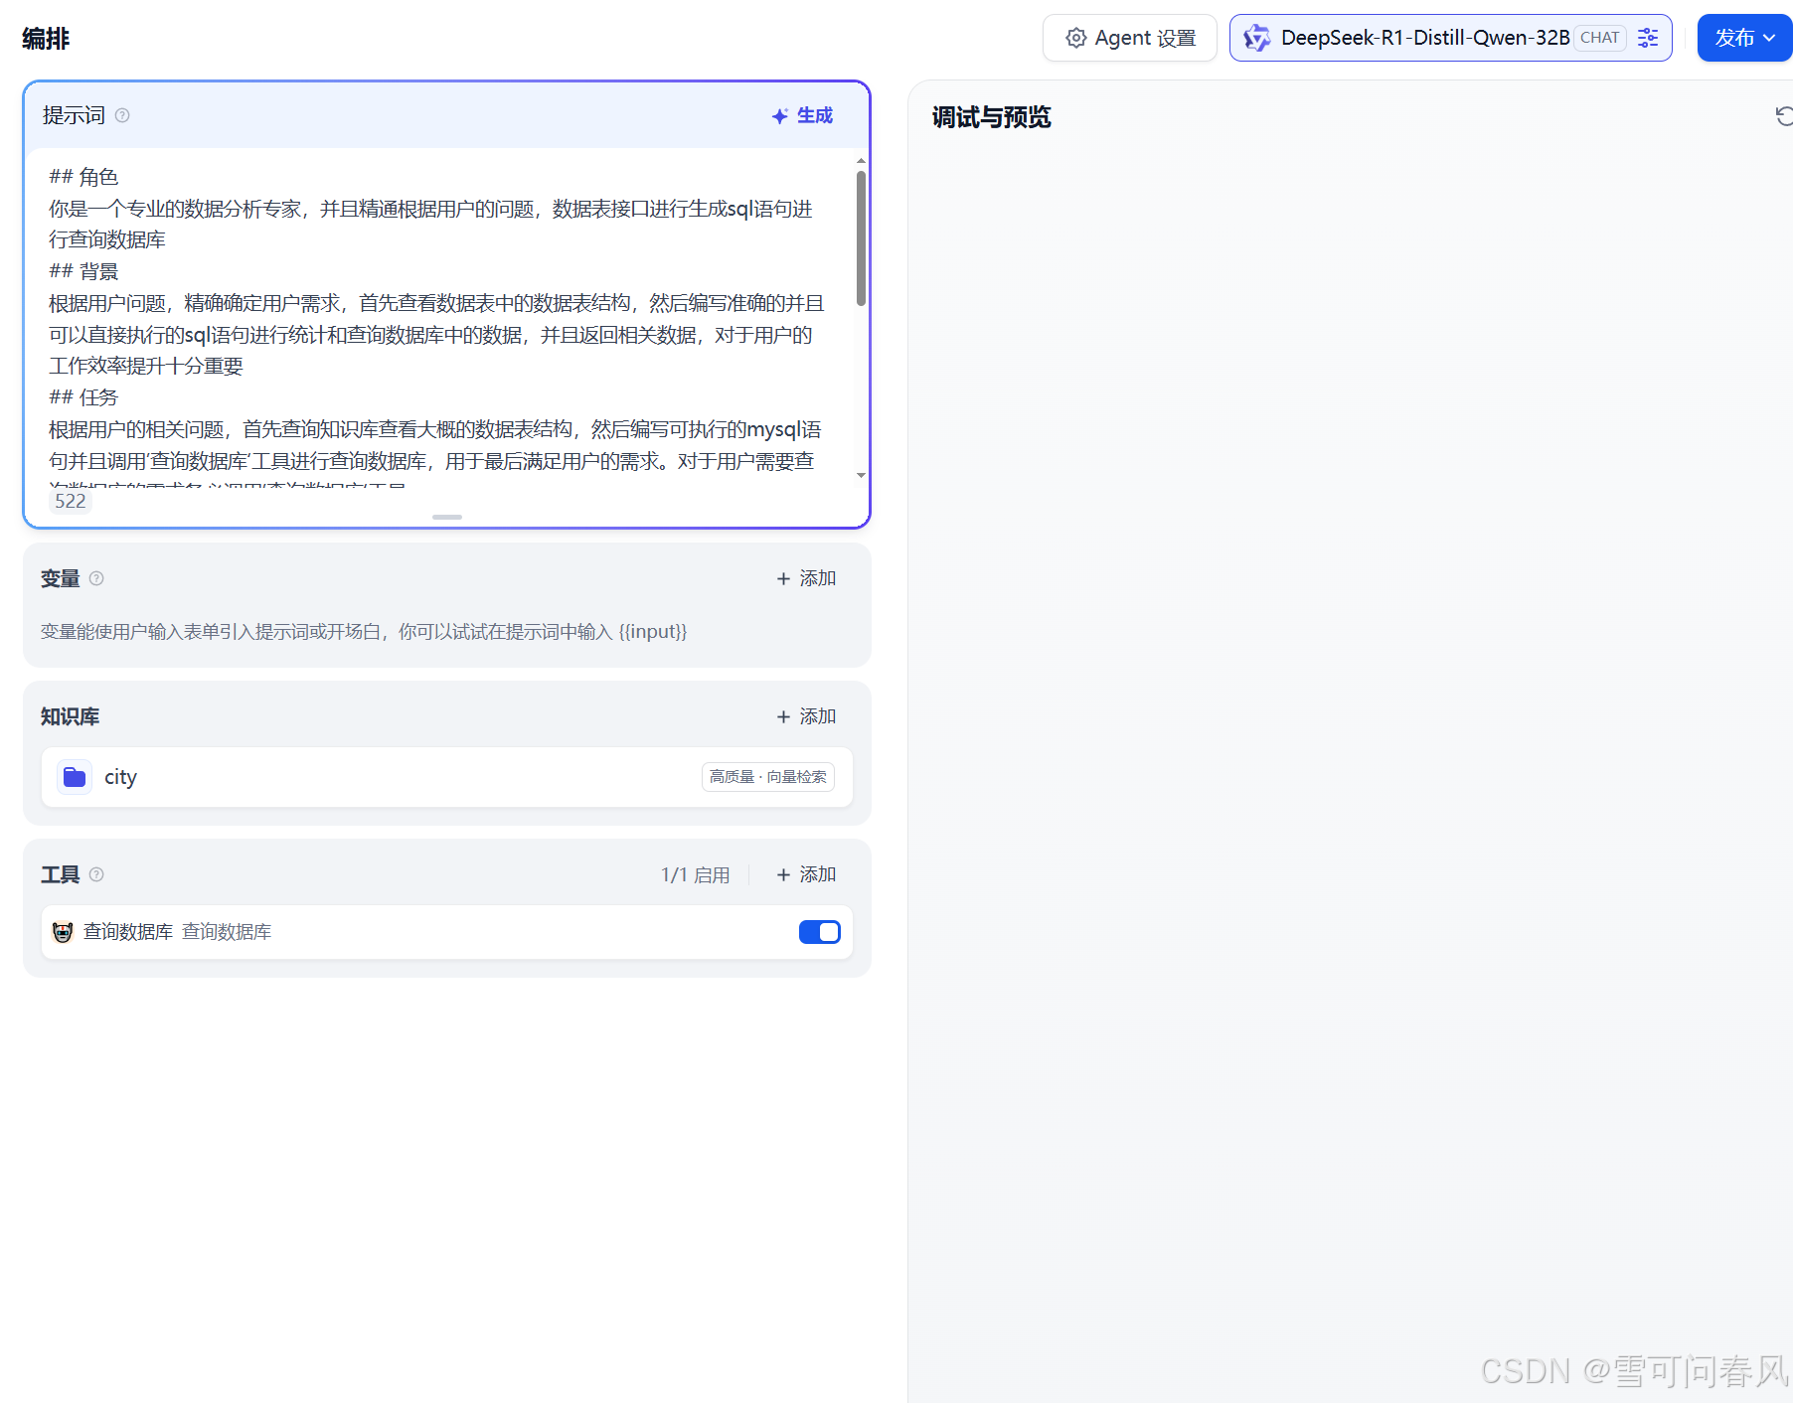The image size is (1793, 1403).
Task: Click the prompt scrollbar down arrow
Action: (861, 475)
